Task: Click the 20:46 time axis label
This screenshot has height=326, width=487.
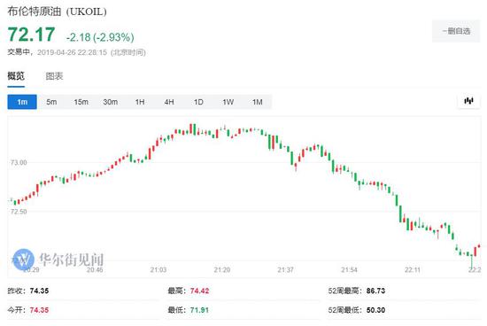Action: point(95,270)
